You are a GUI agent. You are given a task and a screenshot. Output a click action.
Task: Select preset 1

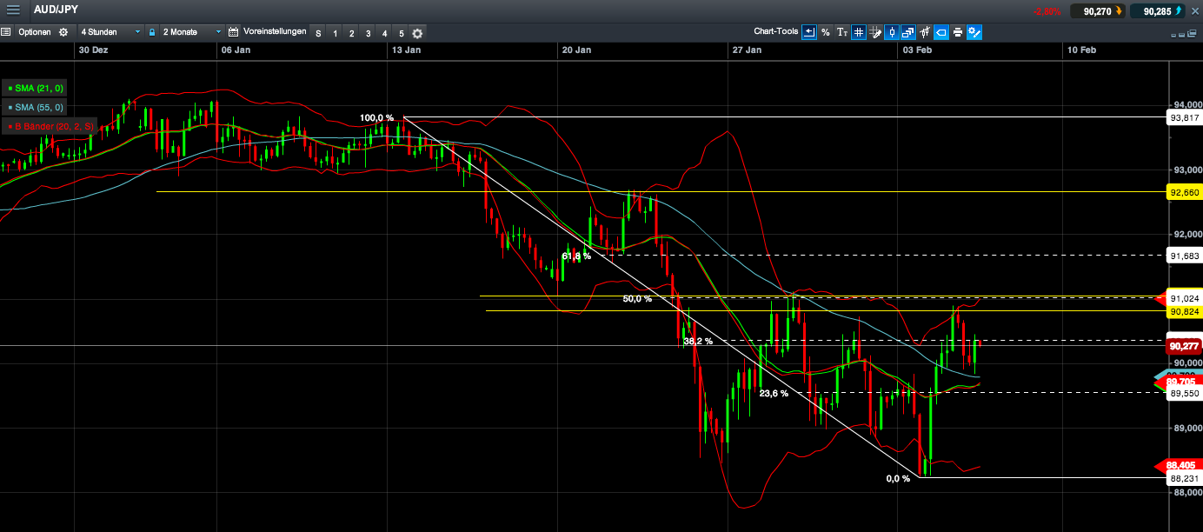(x=335, y=33)
